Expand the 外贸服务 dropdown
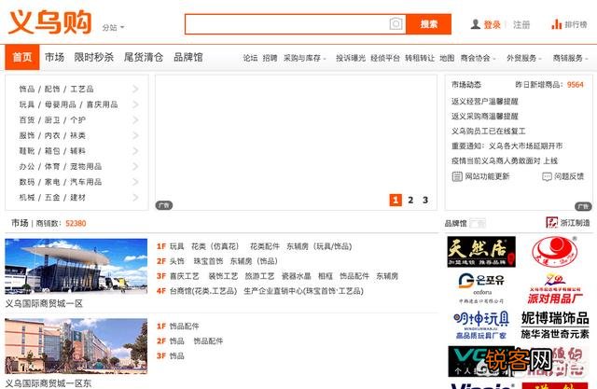 [524, 58]
